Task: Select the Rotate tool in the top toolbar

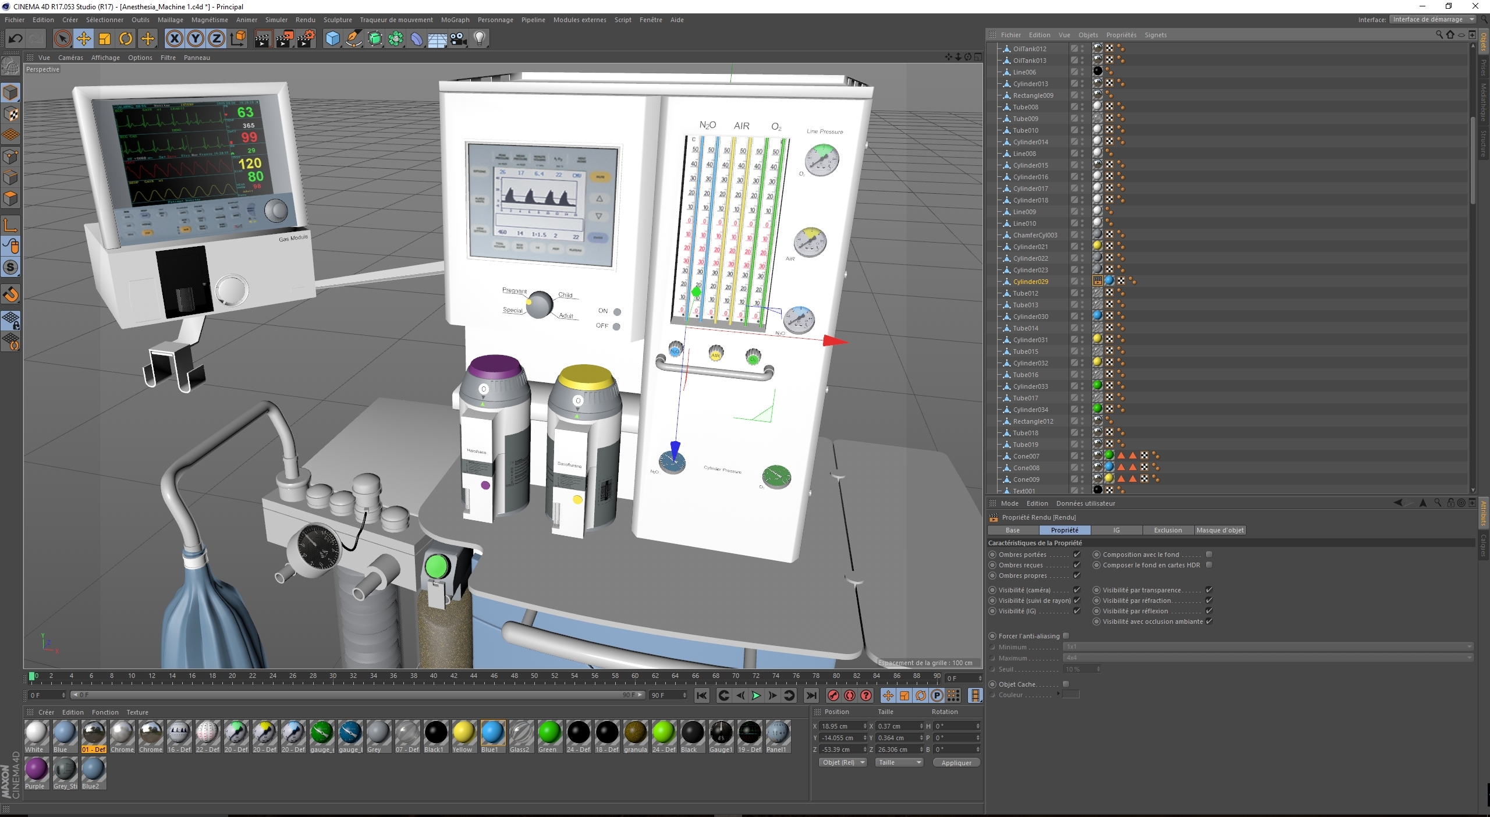Action: (126, 39)
